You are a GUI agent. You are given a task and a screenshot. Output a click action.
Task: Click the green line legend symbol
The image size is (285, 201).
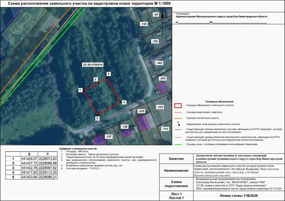point(178,145)
